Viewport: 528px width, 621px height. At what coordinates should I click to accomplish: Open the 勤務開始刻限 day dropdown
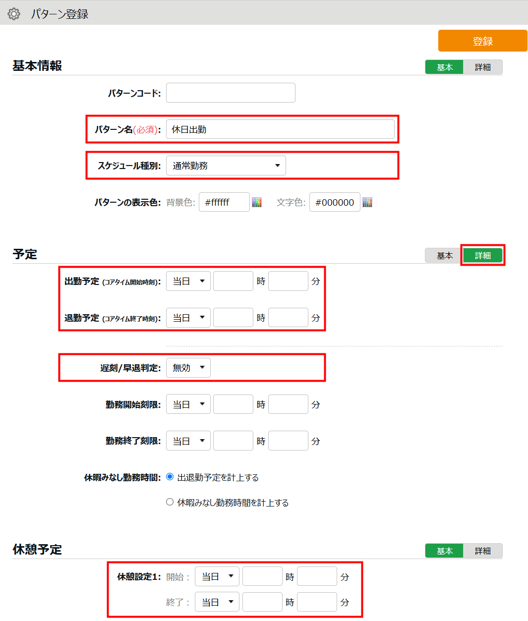click(x=188, y=404)
